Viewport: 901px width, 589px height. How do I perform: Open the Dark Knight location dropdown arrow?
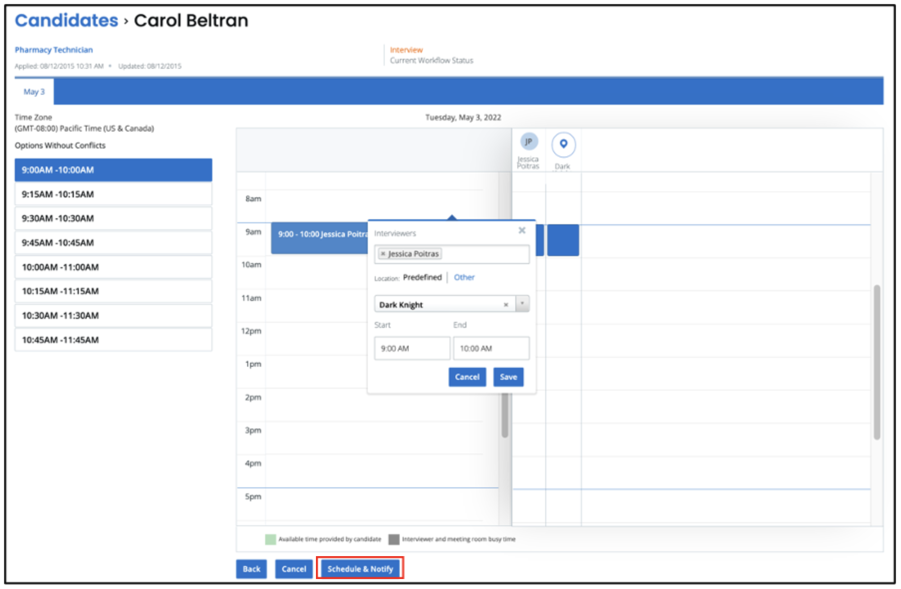(522, 303)
